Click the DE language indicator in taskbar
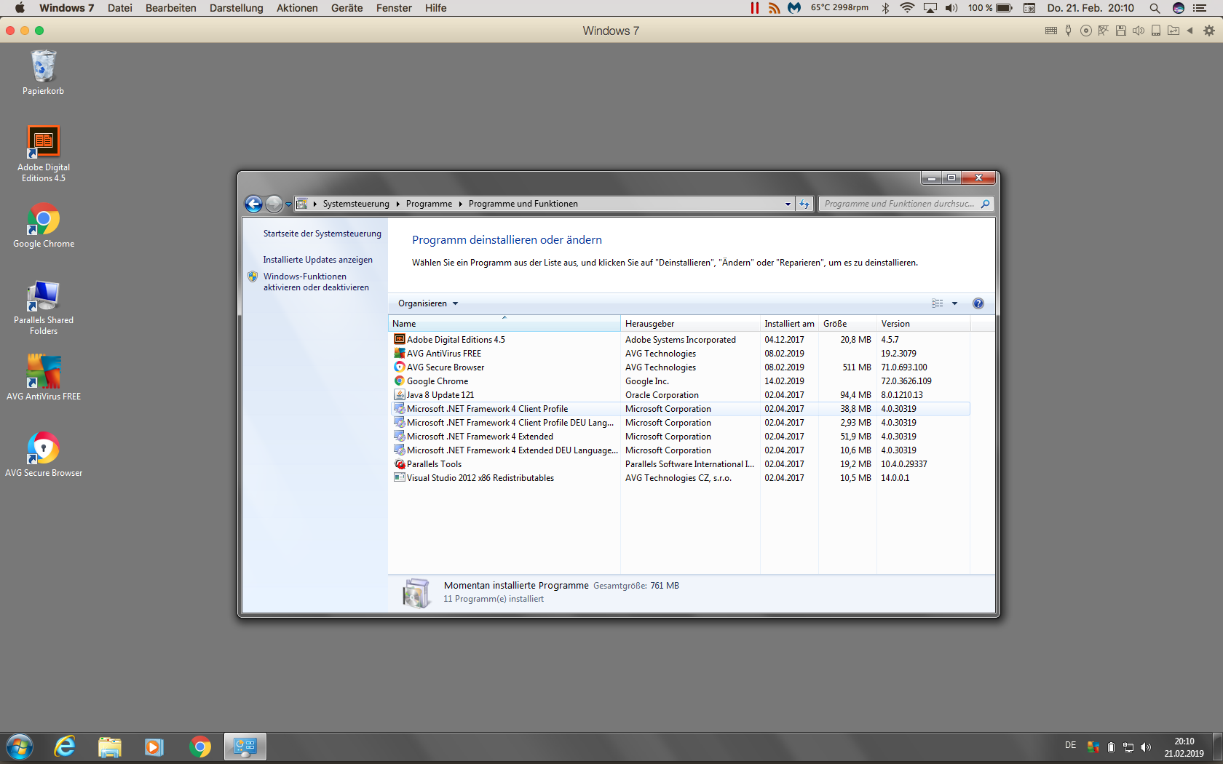The image size is (1223, 764). pyautogui.click(x=1070, y=745)
